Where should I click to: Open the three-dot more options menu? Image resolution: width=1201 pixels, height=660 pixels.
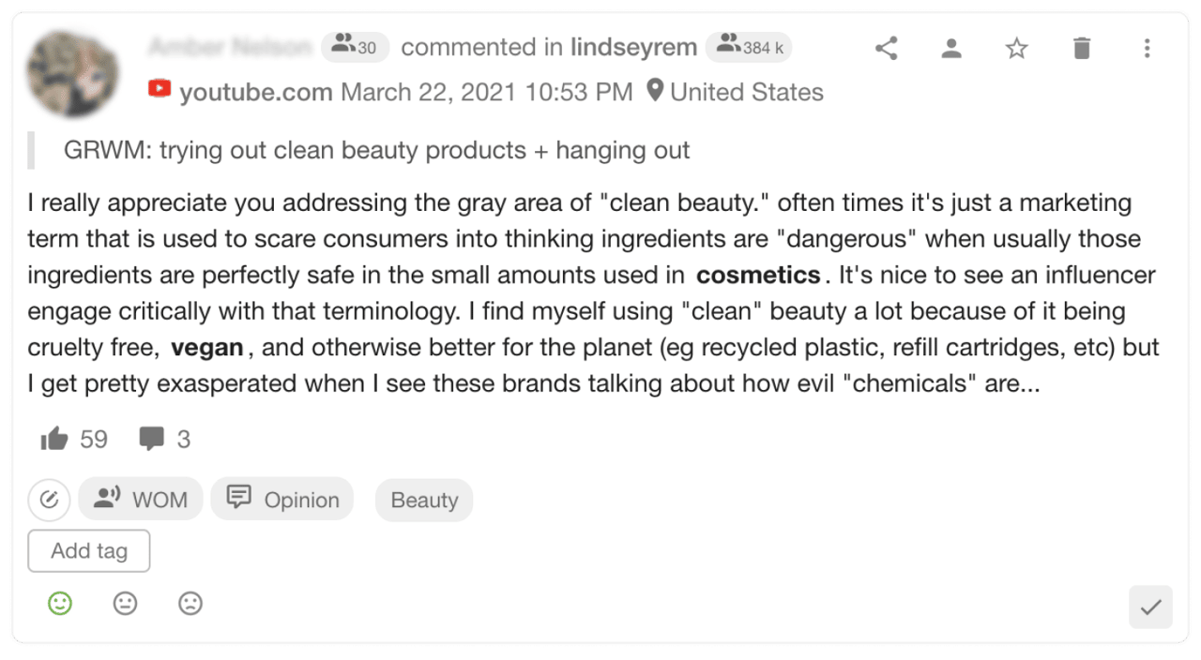[x=1147, y=48]
